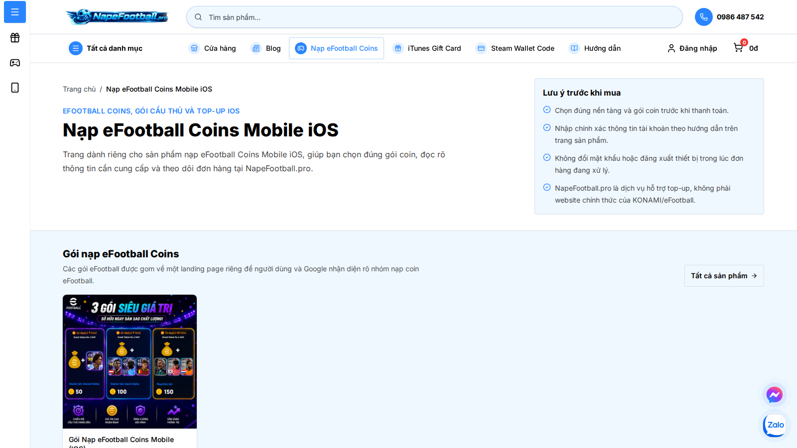Click the Đăng nhập login link
The height and width of the screenshot is (448, 797).
[692, 48]
